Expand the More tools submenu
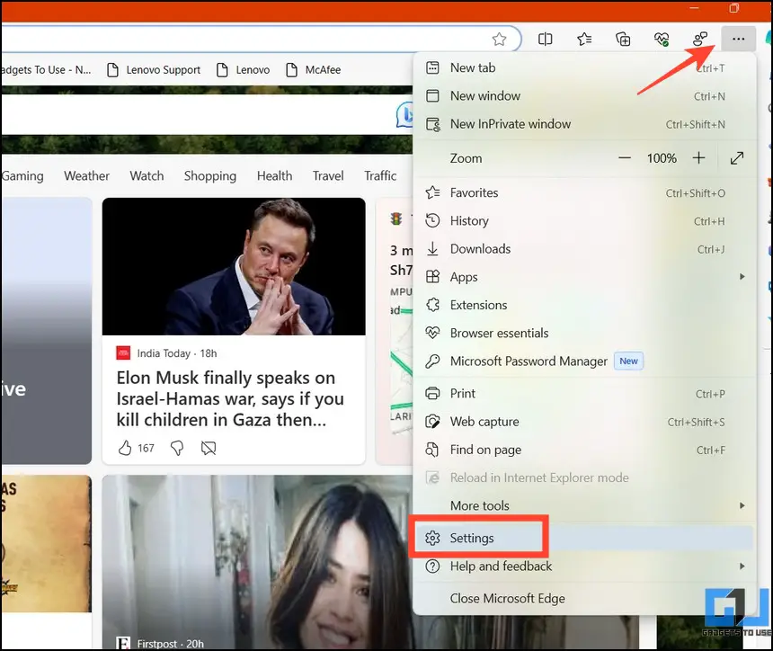 [x=584, y=506]
